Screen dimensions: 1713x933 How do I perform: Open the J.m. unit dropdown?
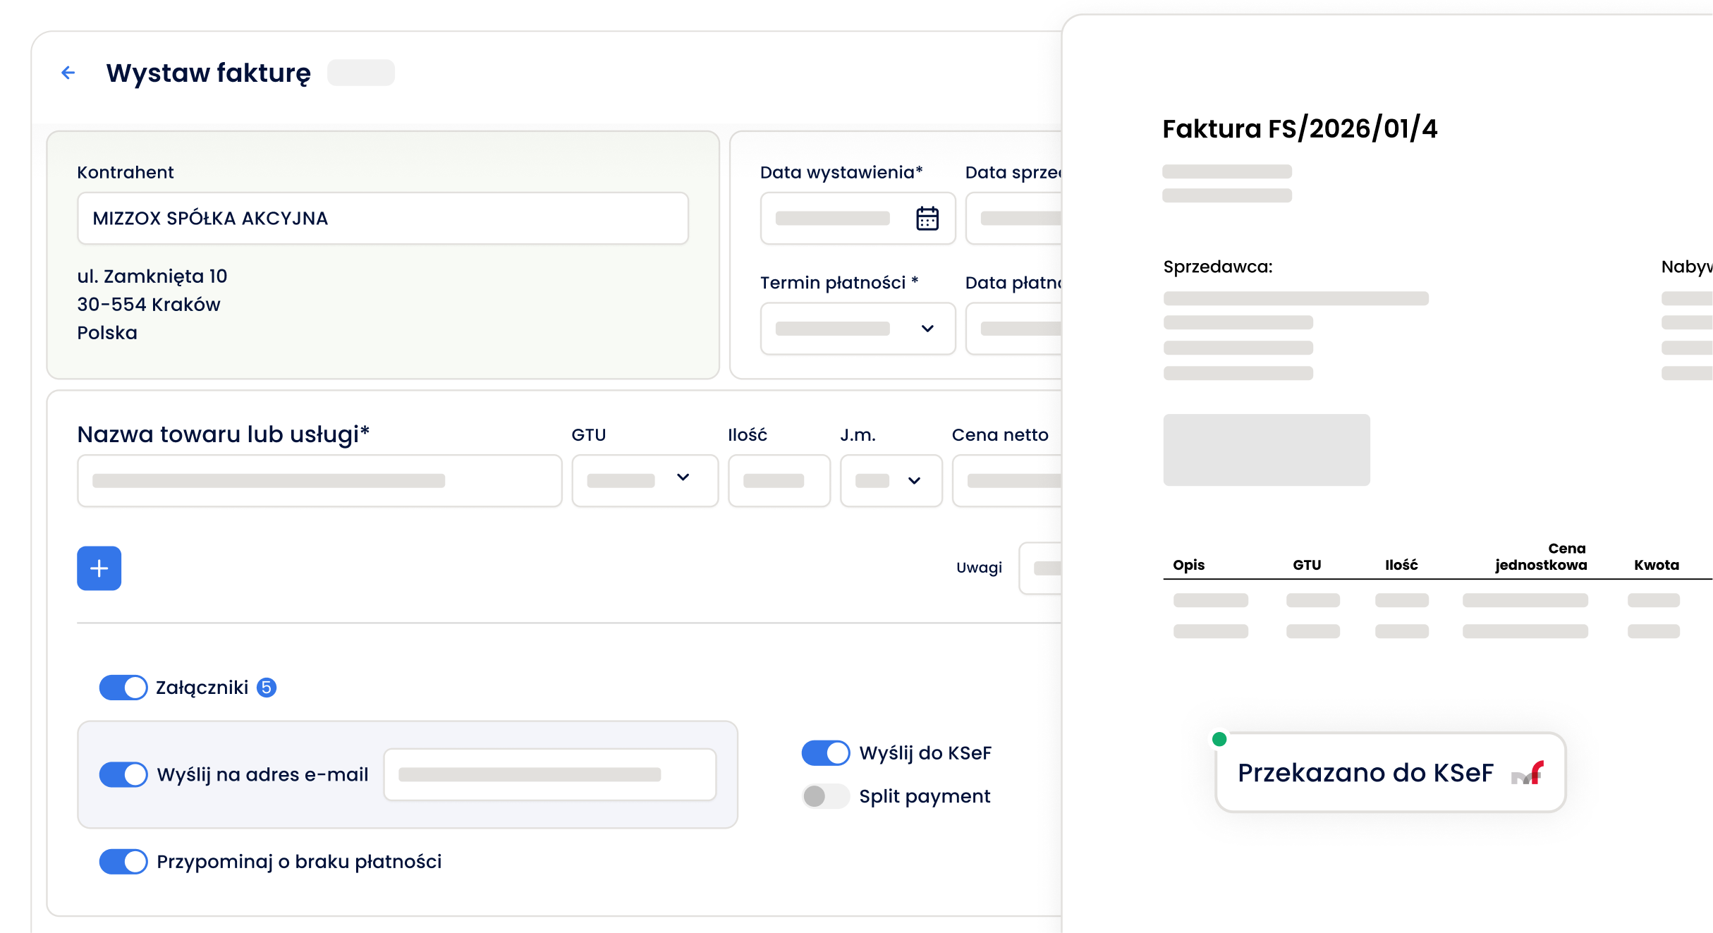[891, 481]
